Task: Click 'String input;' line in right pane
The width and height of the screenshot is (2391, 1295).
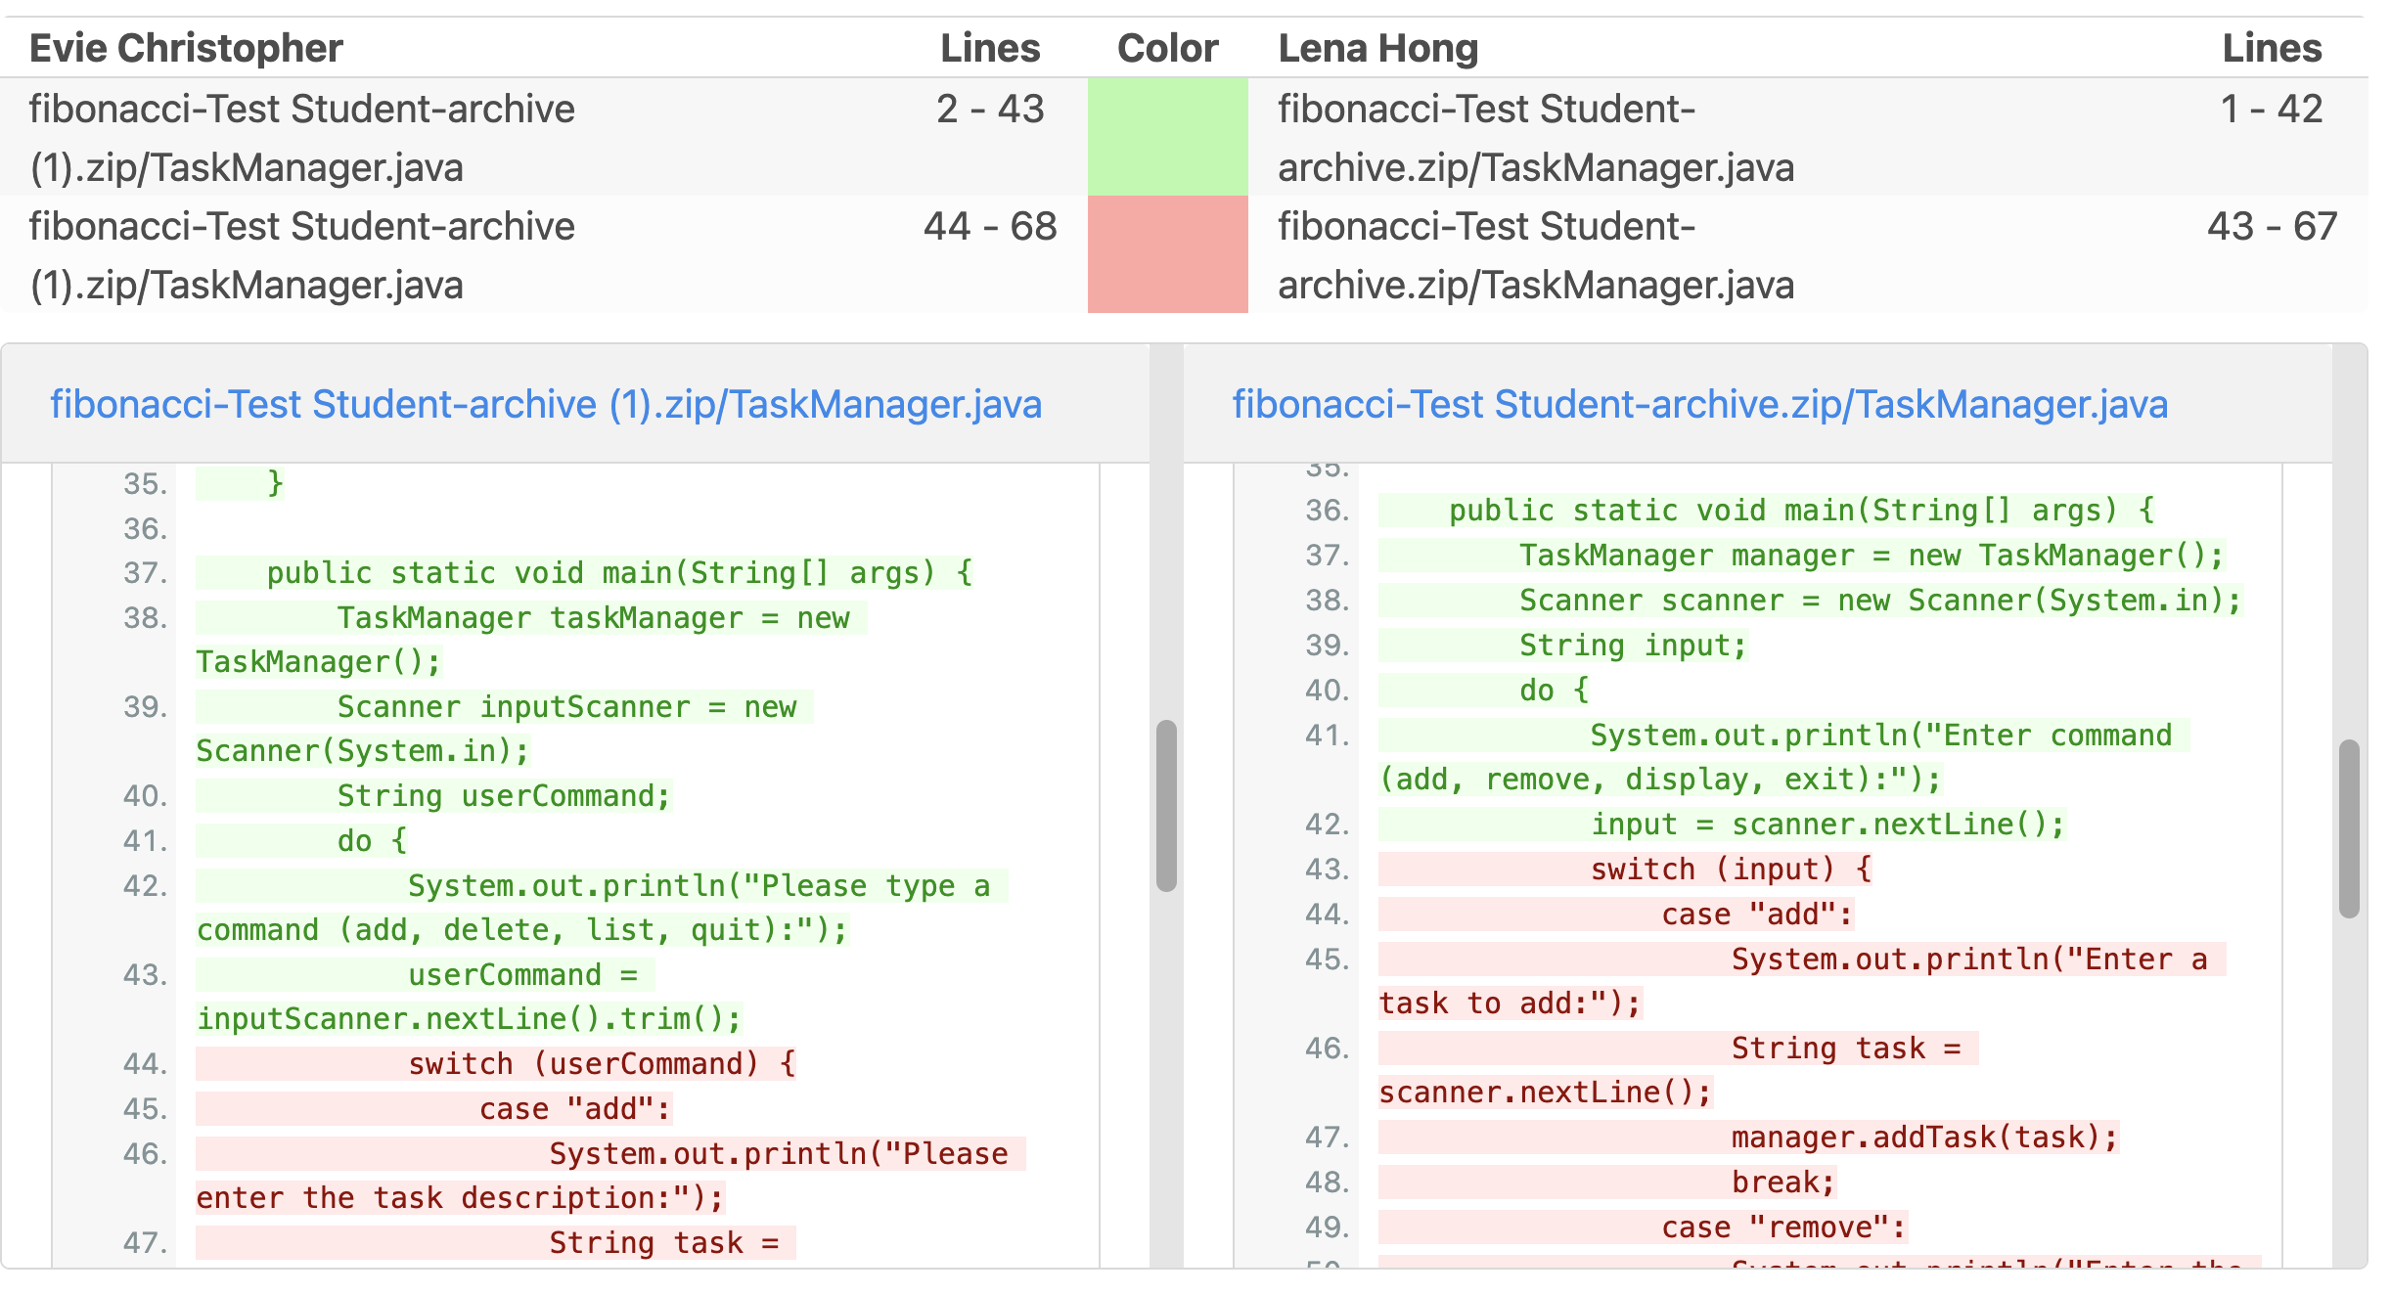Action: click(1563, 645)
